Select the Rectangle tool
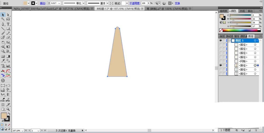Screen dimensions: 264x133 (8, 29)
